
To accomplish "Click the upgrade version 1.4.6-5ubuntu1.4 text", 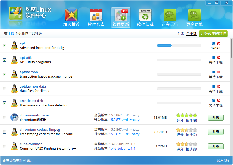I will (x=122, y=148).
